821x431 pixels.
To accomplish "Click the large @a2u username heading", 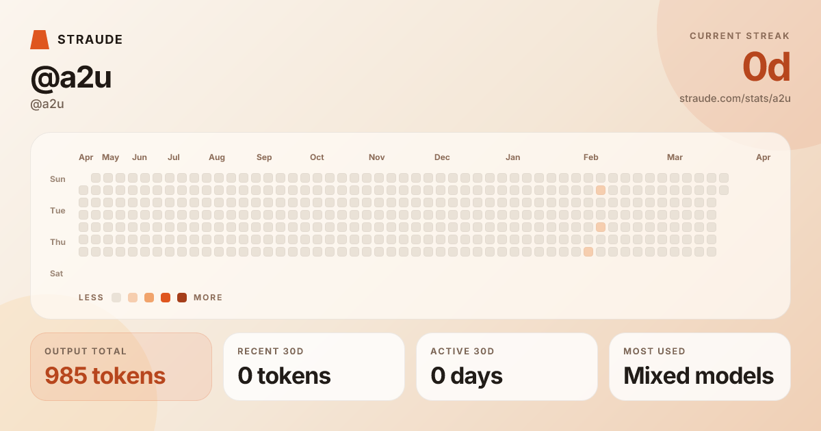I will (x=71, y=78).
